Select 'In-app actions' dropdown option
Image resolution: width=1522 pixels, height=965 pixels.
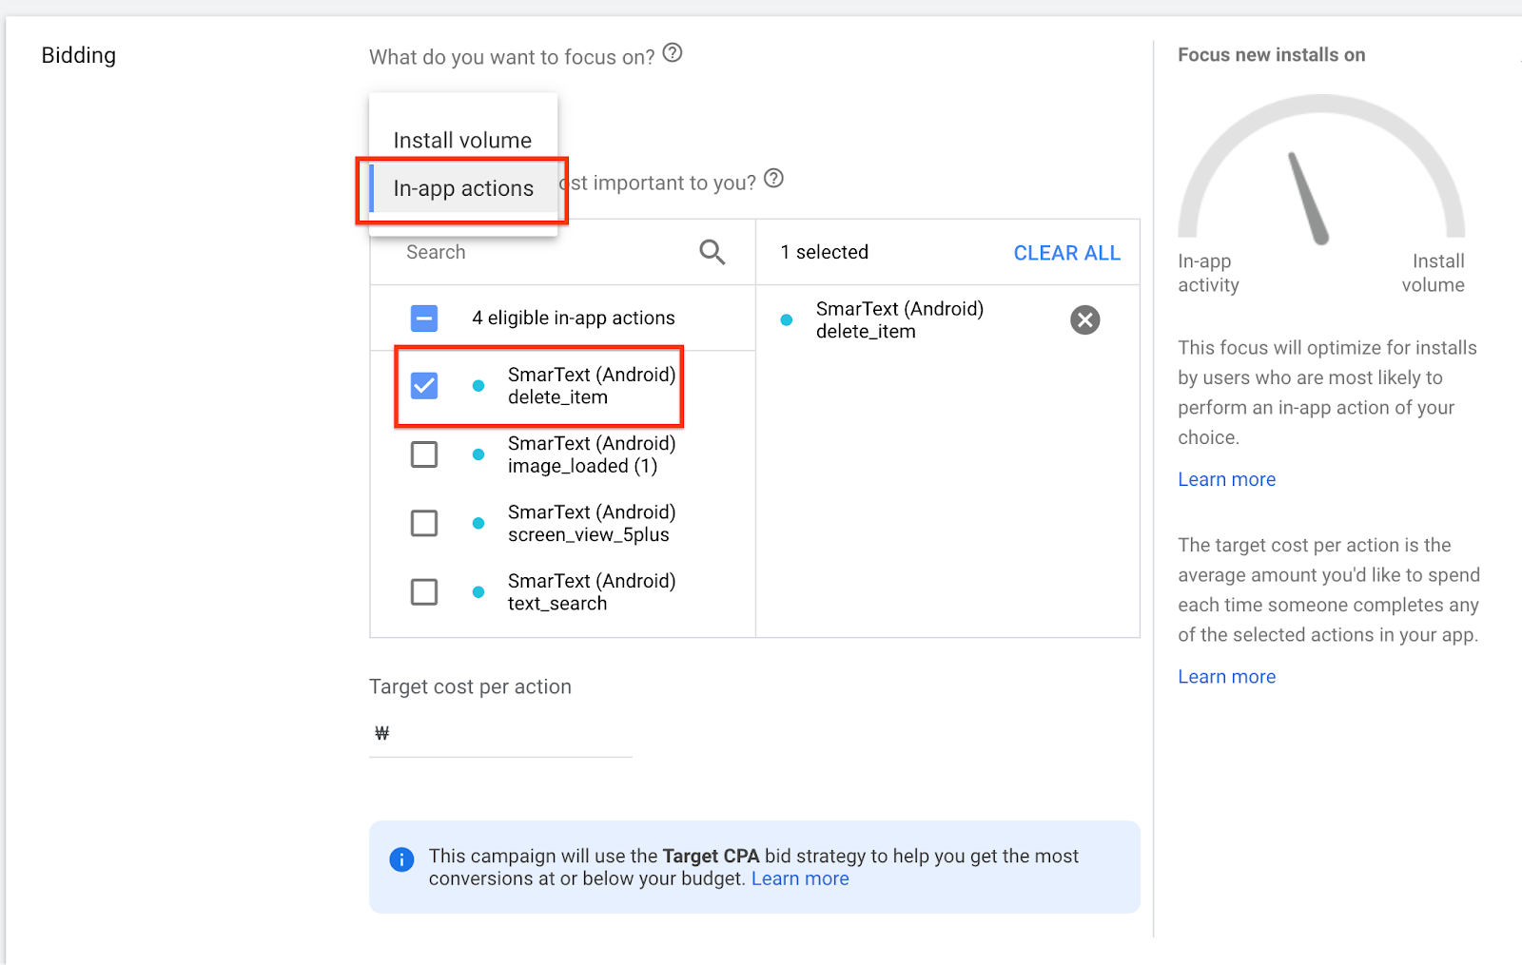463,189
